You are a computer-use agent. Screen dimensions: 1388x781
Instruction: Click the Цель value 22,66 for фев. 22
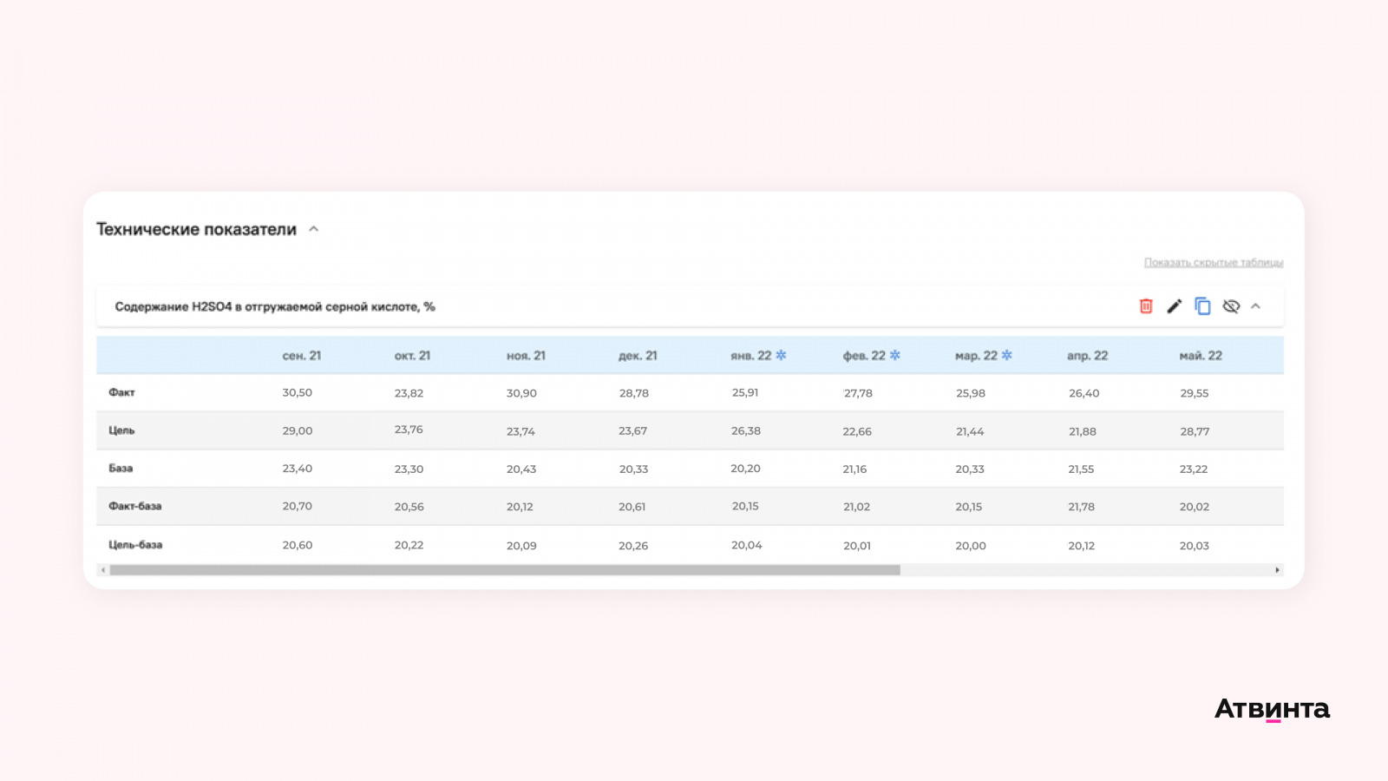857,431
